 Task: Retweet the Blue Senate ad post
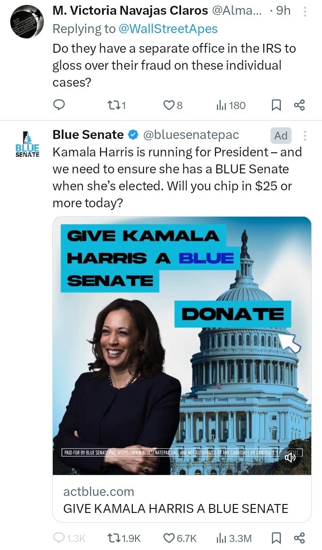click(x=125, y=538)
